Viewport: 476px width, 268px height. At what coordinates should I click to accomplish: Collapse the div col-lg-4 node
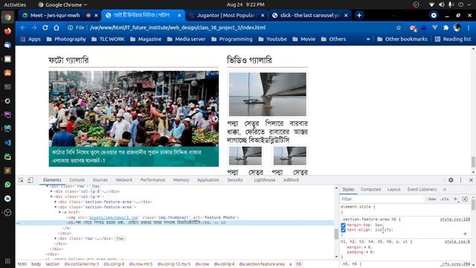coord(51,197)
